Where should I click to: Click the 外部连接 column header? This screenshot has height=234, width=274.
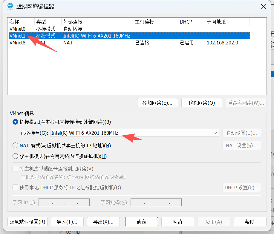97,22
